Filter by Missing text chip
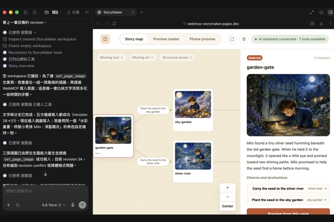This screenshot has height=222, width=334. (x=111, y=57)
